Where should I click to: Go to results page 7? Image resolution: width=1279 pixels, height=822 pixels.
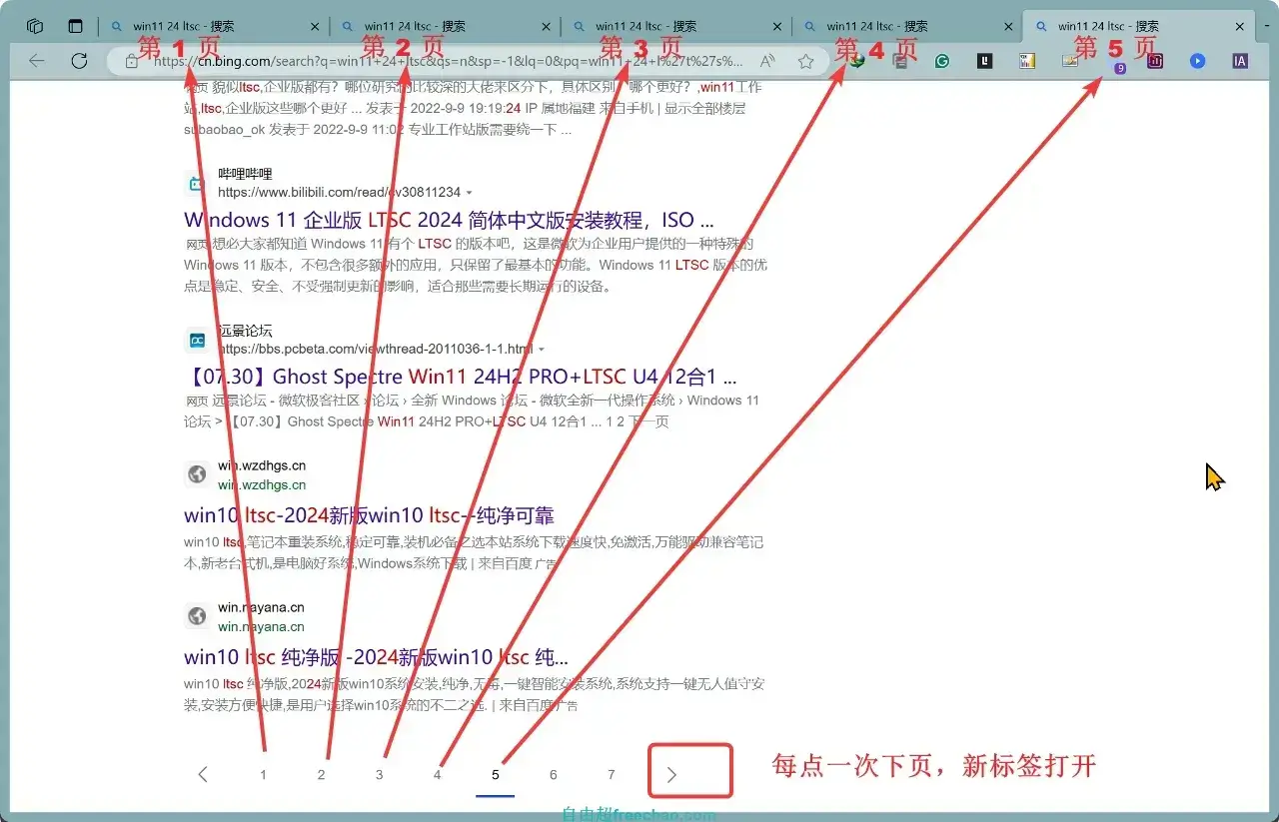(x=611, y=774)
